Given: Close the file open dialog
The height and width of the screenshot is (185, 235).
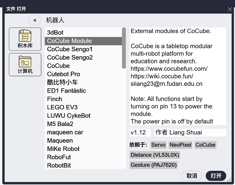Looking at the screenshot, I should tap(230, 9).
